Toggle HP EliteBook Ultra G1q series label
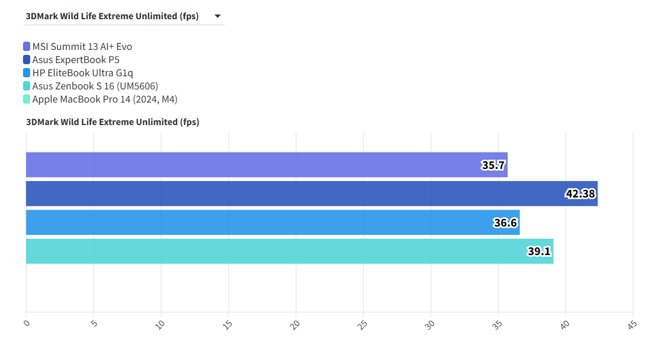The width and height of the screenshot is (659, 339). 82,73
